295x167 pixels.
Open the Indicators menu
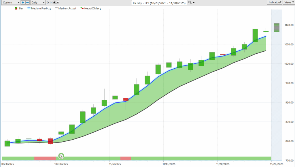click(x=274, y=2)
